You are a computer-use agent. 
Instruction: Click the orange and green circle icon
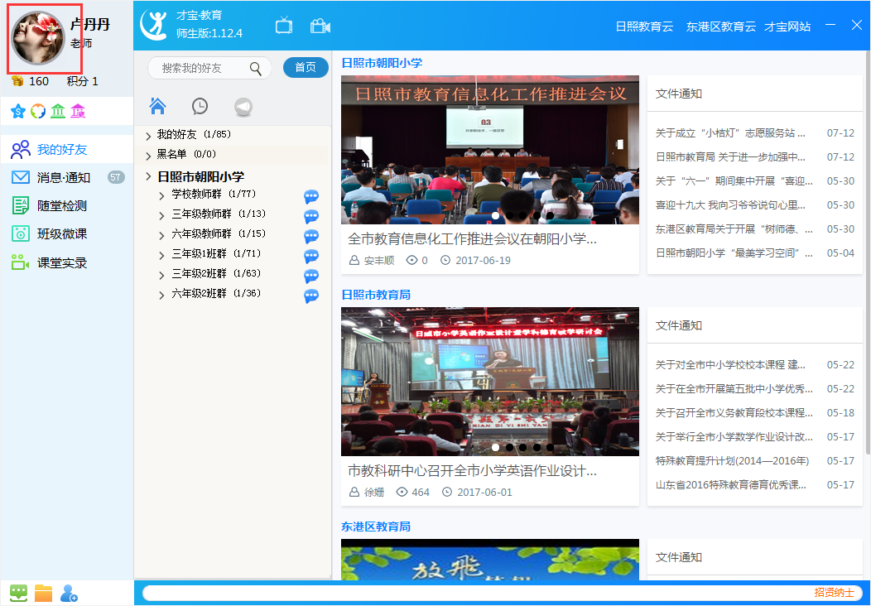[x=38, y=111]
